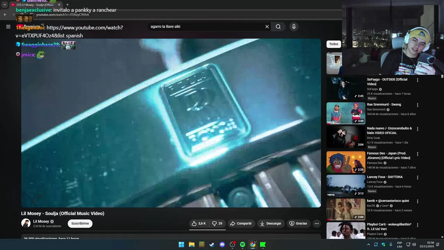Open Lil Mosey channel avatar

(x=26, y=223)
